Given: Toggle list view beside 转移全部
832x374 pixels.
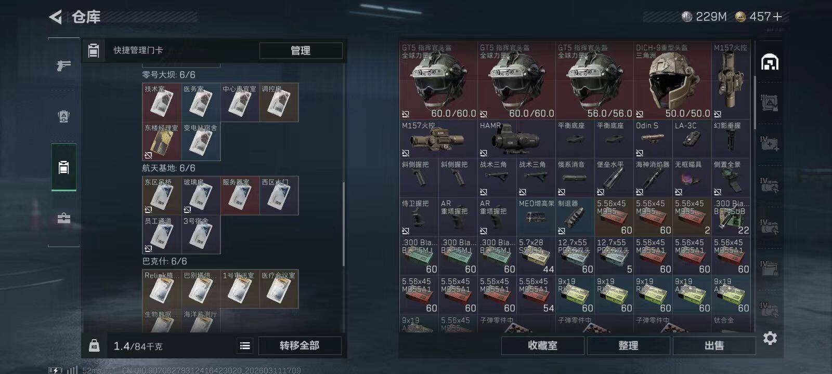Looking at the screenshot, I should click(x=245, y=345).
